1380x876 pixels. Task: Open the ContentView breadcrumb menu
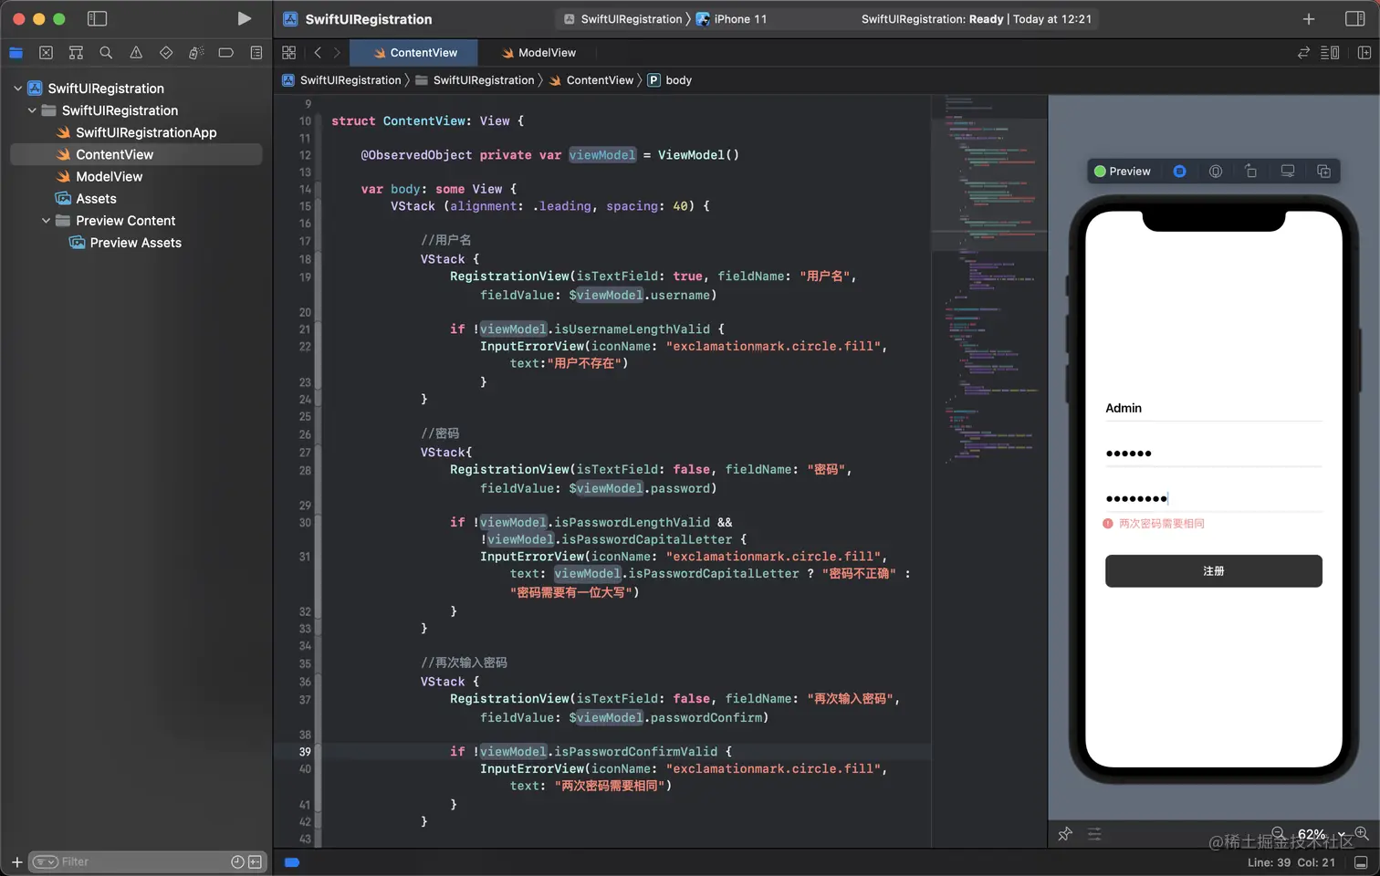click(591, 80)
